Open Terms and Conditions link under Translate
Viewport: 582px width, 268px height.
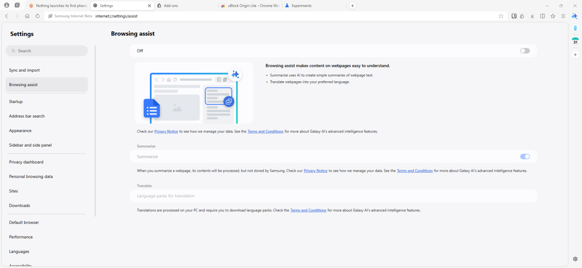click(x=308, y=210)
